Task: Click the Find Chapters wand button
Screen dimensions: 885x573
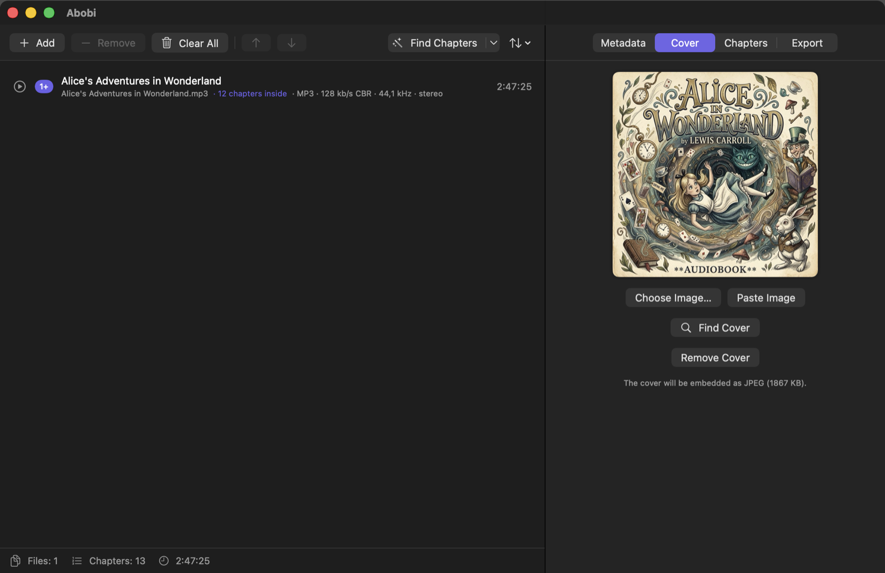Action: pyautogui.click(x=436, y=43)
